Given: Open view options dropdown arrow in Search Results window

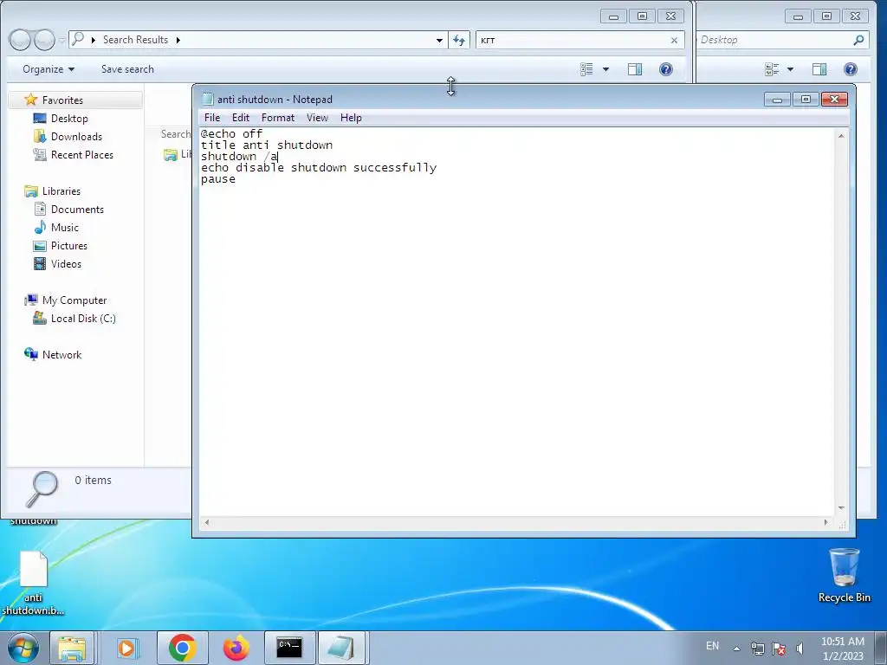Looking at the screenshot, I should [x=605, y=69].
